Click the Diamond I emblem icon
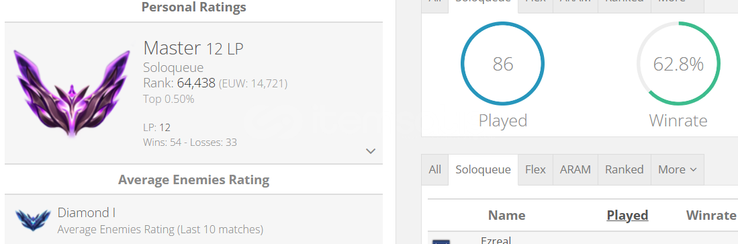Viewport: 738px width, 244px height. (x=33, y=220)
